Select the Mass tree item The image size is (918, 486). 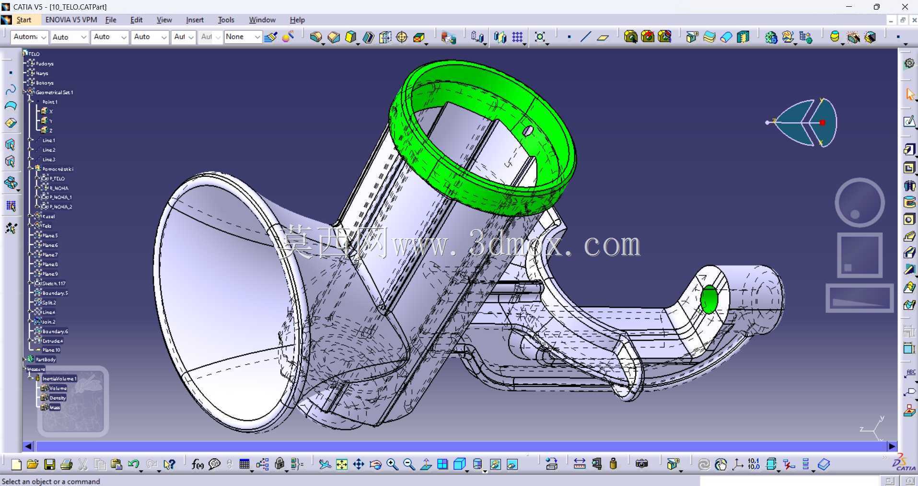pos(55,407)
